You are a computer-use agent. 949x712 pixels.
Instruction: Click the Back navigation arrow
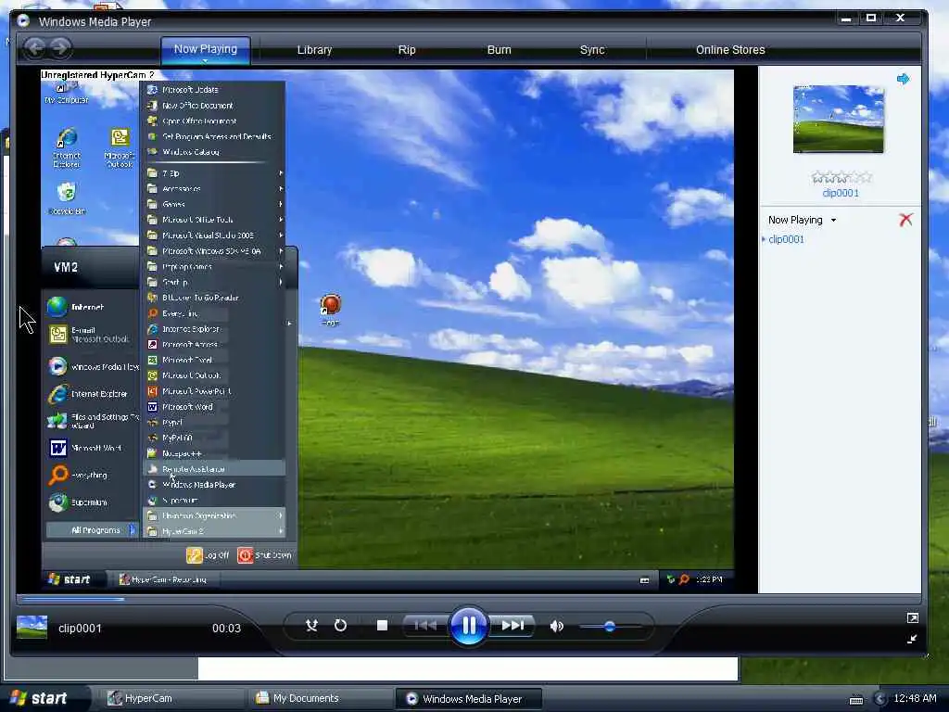click(35, 48)
